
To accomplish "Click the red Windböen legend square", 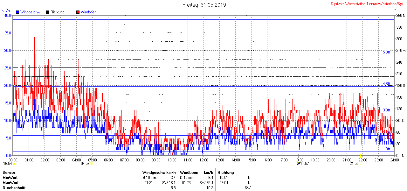I will click(x=78, y=12).
